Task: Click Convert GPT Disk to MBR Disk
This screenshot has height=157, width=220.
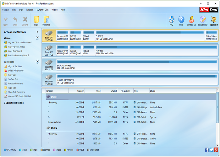Action: tap(20, 96)
